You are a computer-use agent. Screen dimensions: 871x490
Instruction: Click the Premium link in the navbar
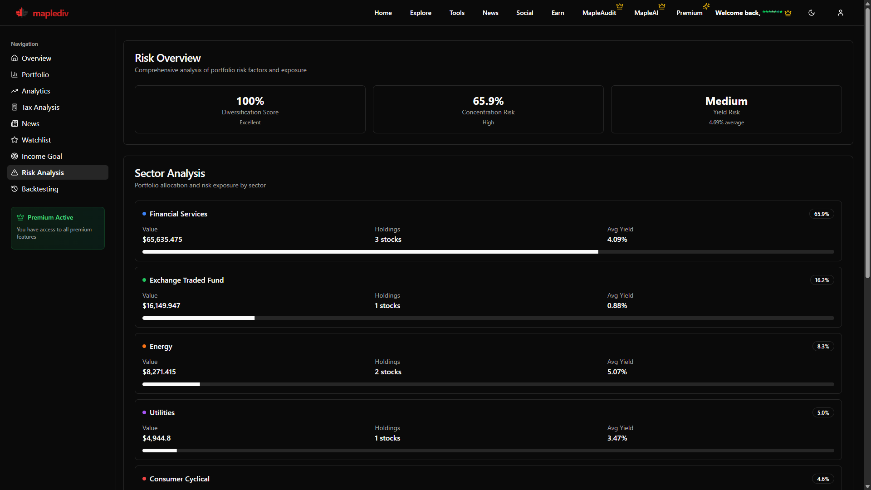click(688, 13)
